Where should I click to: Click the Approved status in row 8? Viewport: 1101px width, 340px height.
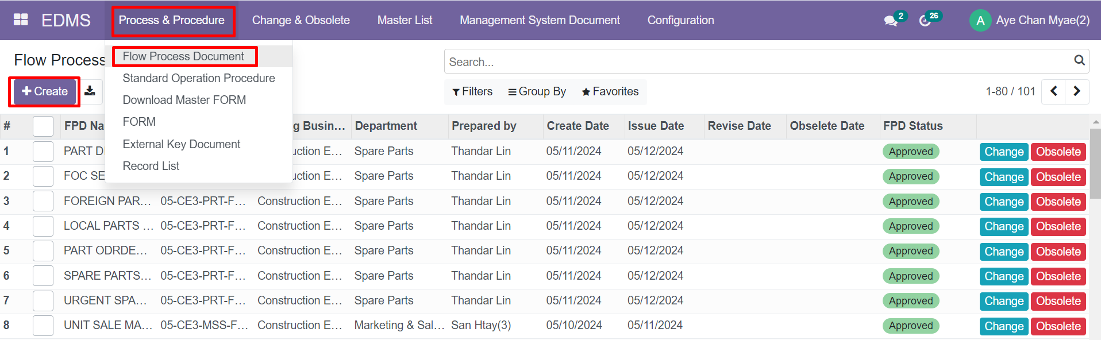(911, 326)
